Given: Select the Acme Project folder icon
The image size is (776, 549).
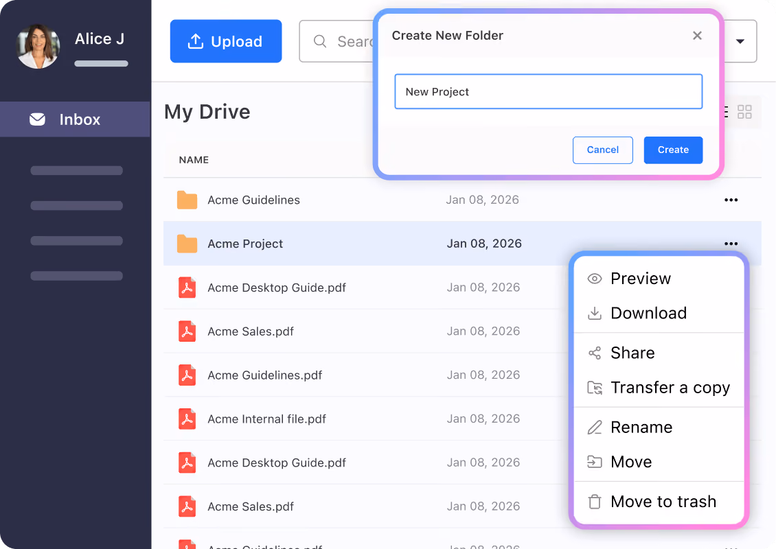Looking at the screenshot, I should click(187, 244).
